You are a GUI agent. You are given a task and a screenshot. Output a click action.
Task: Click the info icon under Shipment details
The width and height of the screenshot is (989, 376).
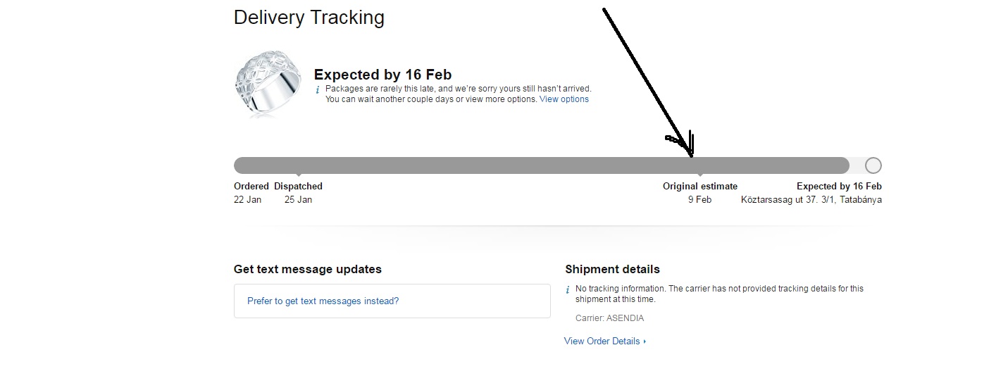568,289
